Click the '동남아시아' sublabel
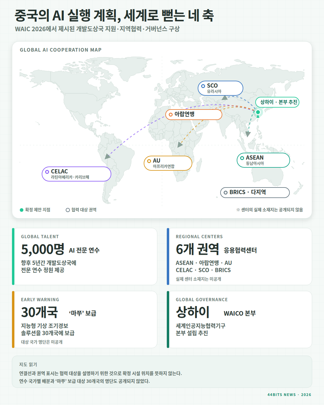Screen dimensions: 324x405 click(255, 163)
